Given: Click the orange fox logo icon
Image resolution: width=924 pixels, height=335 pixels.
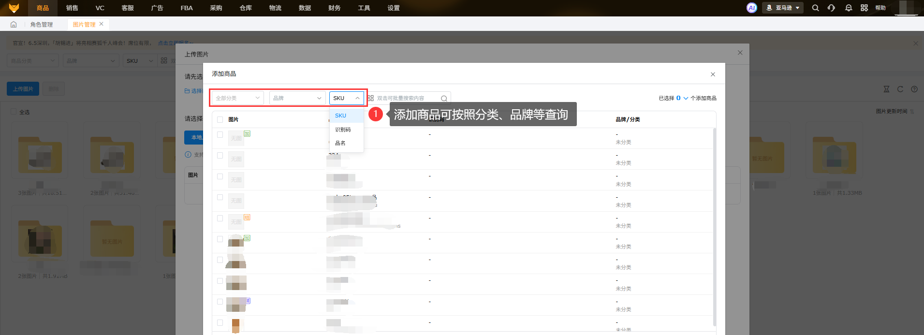Looking at the screenshot, I should coord(14,8).
